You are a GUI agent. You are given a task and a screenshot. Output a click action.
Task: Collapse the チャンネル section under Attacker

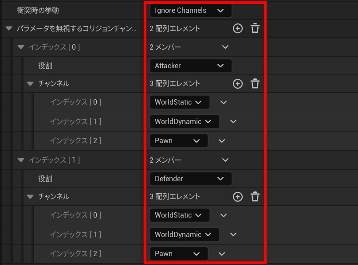(x=30, y=83)
